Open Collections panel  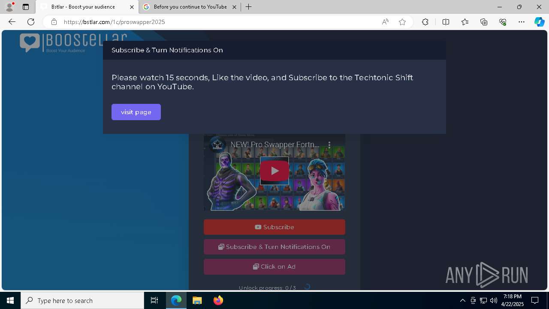(x=484, y=22)
